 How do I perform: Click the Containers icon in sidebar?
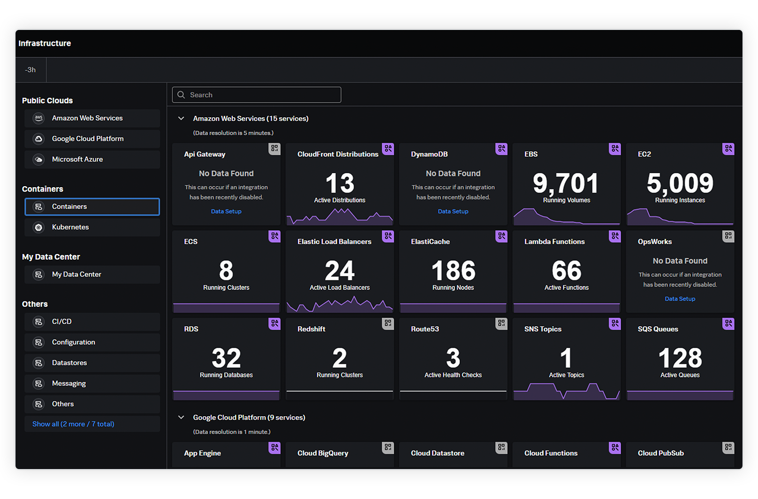tap(38, 206)
